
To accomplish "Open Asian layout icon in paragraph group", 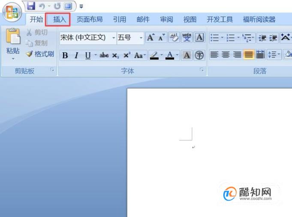I will tap(285, 37).
